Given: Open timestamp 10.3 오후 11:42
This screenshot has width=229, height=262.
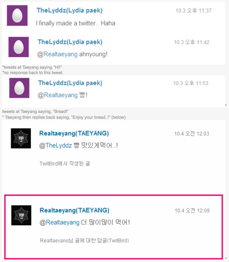Looking at the screenshot, I should pos(192,42).
